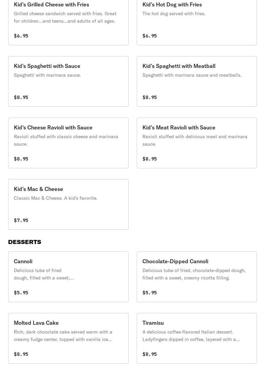Viewport: 265px width, 367px height.
Task: Click the DESSERTS section heading
Action: (x=25, y=242)
